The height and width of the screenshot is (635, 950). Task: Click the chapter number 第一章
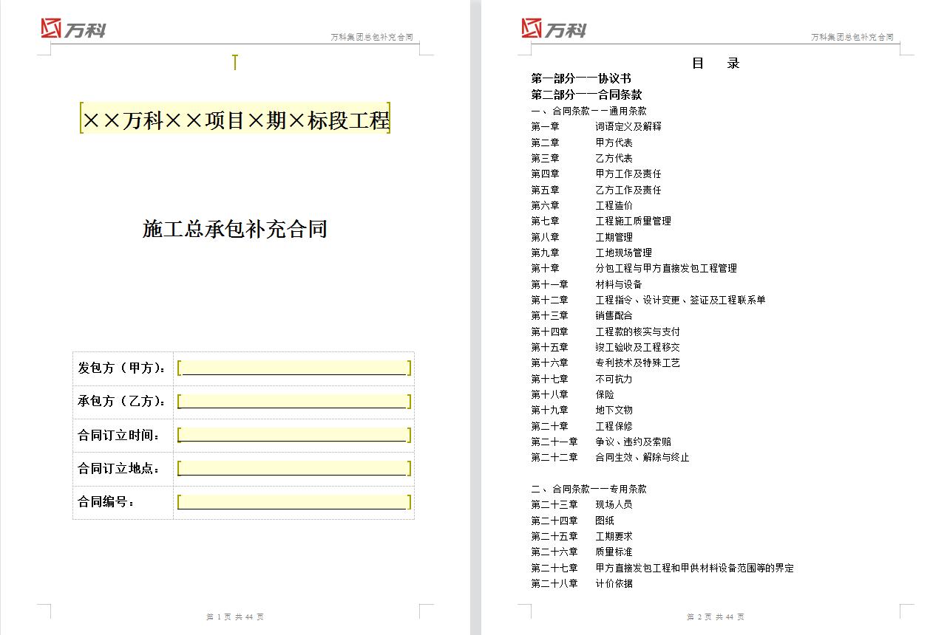pos(545,126)
